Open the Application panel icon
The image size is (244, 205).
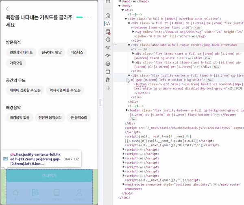tap(108, 72)
